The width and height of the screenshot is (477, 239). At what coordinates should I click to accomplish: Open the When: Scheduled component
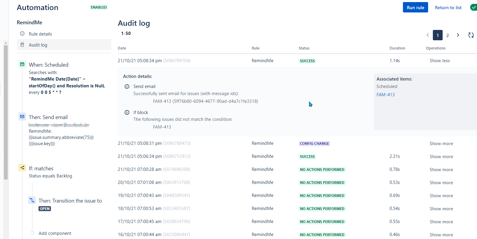(49, 65)
